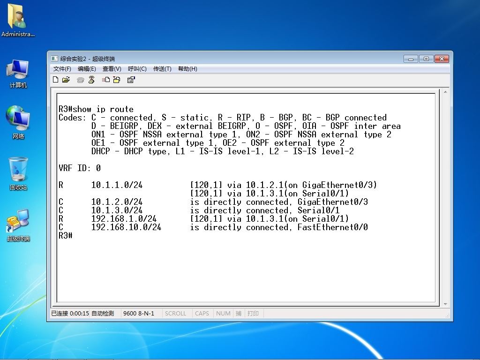
Task: Open the 查看(V) menu
Action: click(x=112, y=69)
